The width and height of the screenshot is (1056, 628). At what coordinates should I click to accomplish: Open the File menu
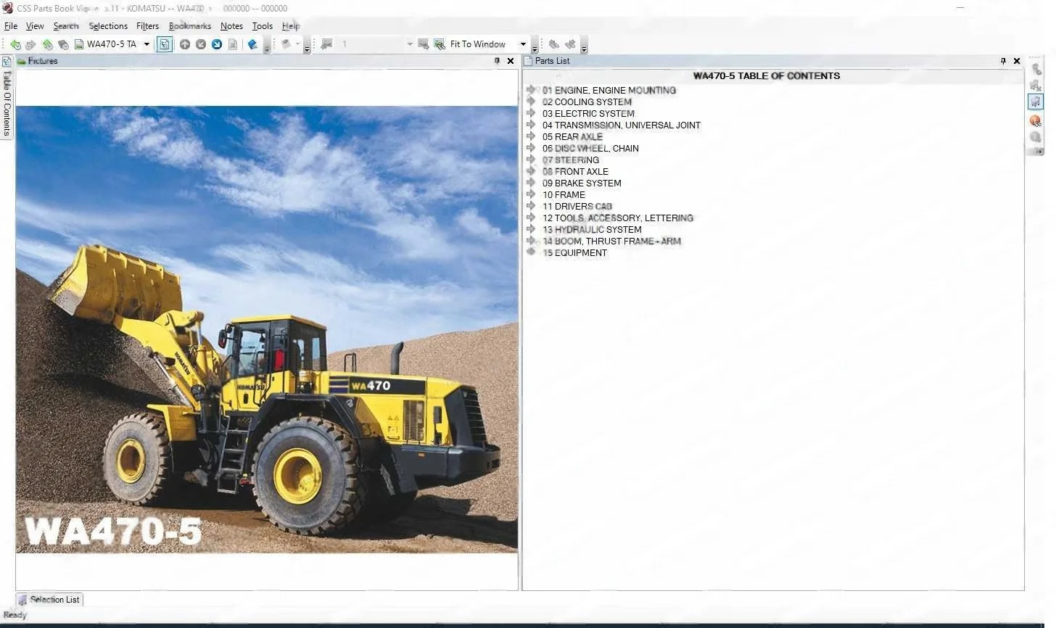tap(11, 26)
